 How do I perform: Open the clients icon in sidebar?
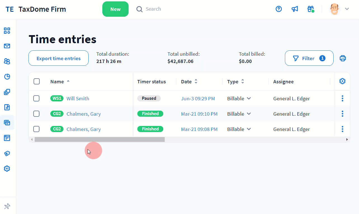coord(7,61)
